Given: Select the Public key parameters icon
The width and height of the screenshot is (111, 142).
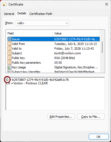Looking at the screenshot, I should coord(9,63).
